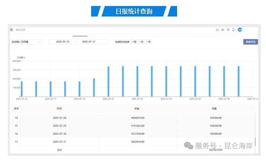This screenshot has width=266, height=163.
Task: Open the blue user avatar
Action: pyautogui.click(x=240, y=30)
